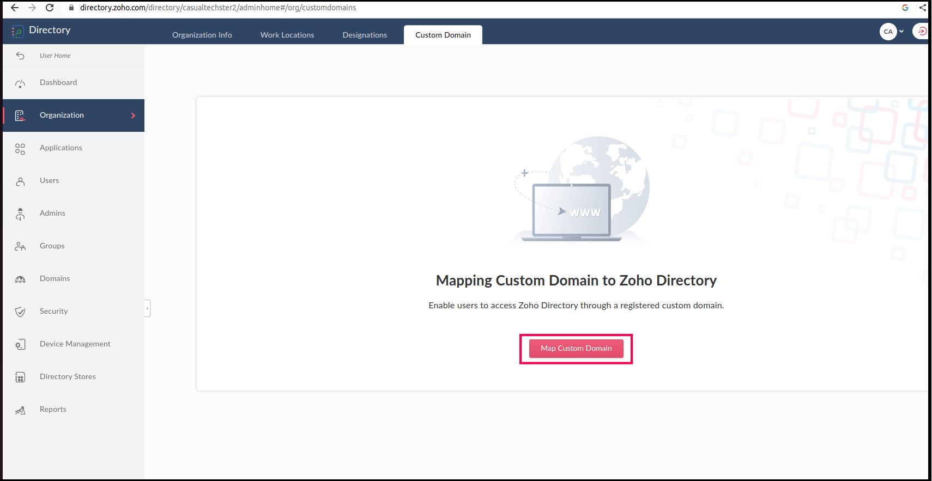
Task: Click the Applications grid icon
Action: 20,149
